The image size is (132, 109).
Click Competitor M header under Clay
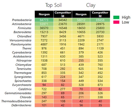pyautogui.click(x=100, y=14)
